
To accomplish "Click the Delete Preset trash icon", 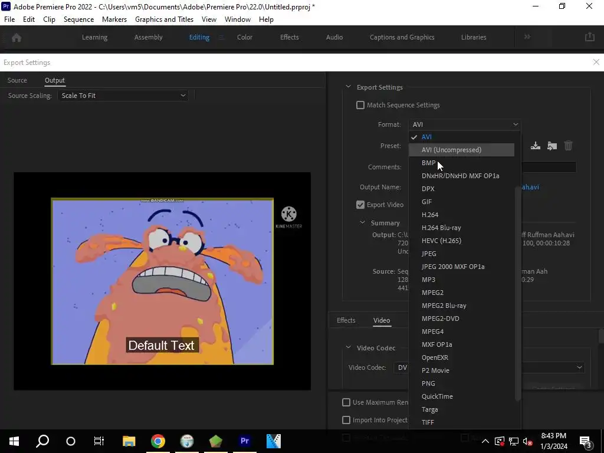I will [x=568, y=146].
